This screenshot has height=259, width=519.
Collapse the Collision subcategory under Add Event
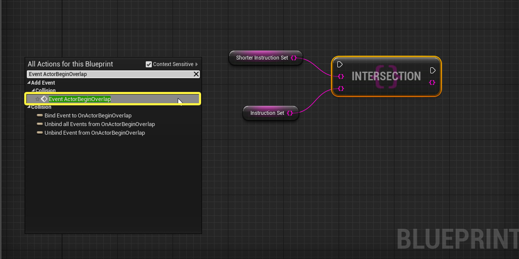click(x=33, y=91)
